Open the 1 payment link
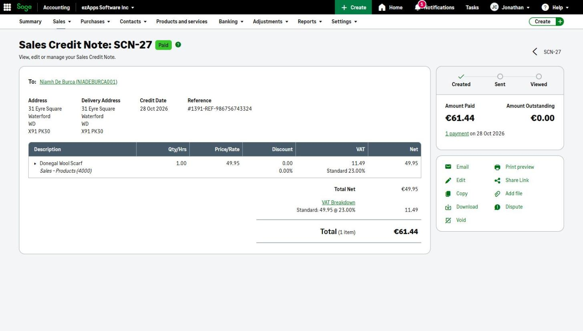This screenshot has width=583, height=331. (457, 133)
